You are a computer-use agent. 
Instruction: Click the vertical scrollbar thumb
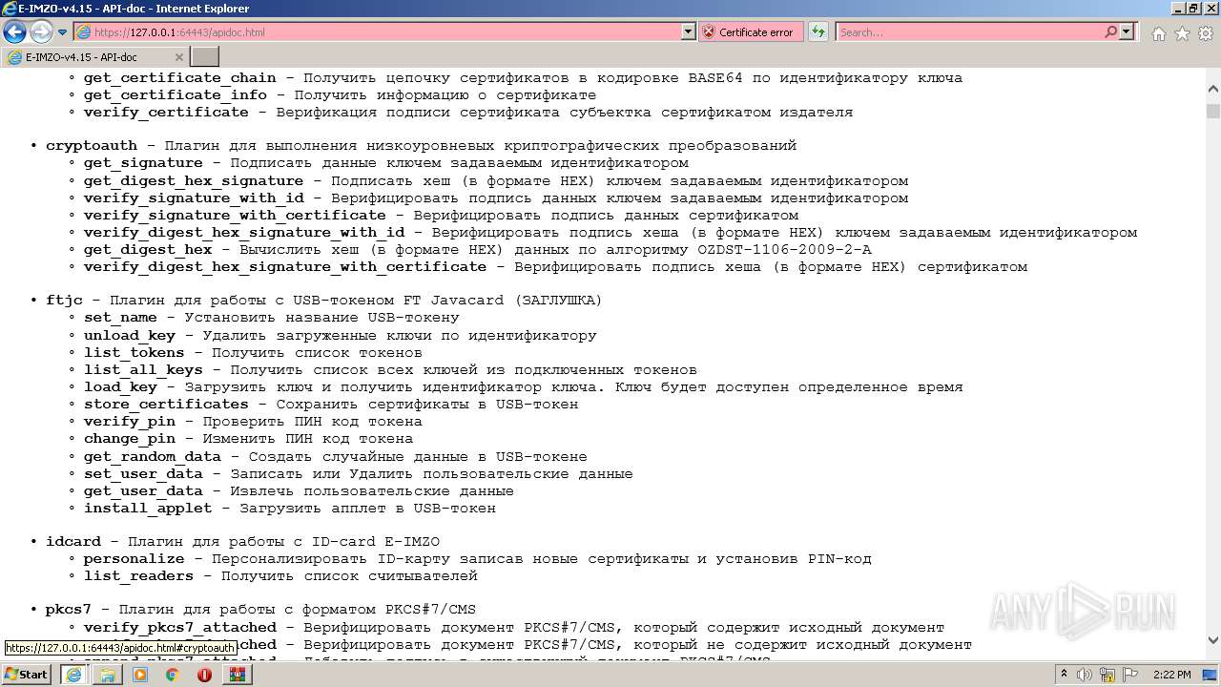point(1212,111)
